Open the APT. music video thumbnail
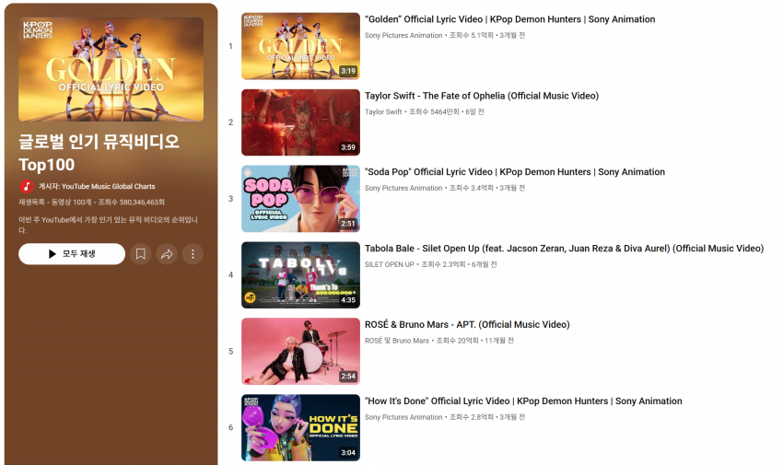Image resolution: width=783 pixels, height=465 pixels. [300, 351]
